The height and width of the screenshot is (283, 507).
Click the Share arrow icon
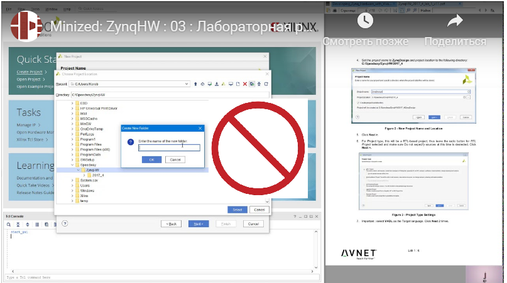tap(454, 21)
